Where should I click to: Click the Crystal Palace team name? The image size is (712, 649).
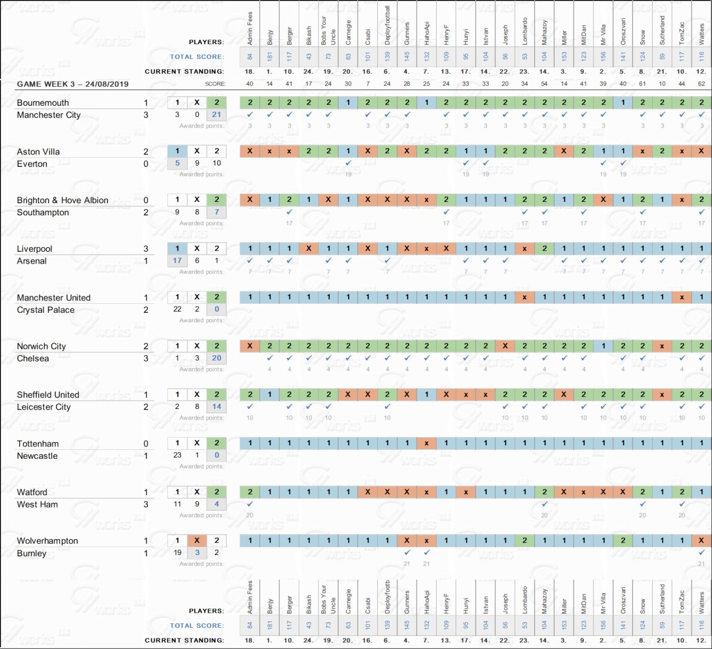[x=45, y=310]
